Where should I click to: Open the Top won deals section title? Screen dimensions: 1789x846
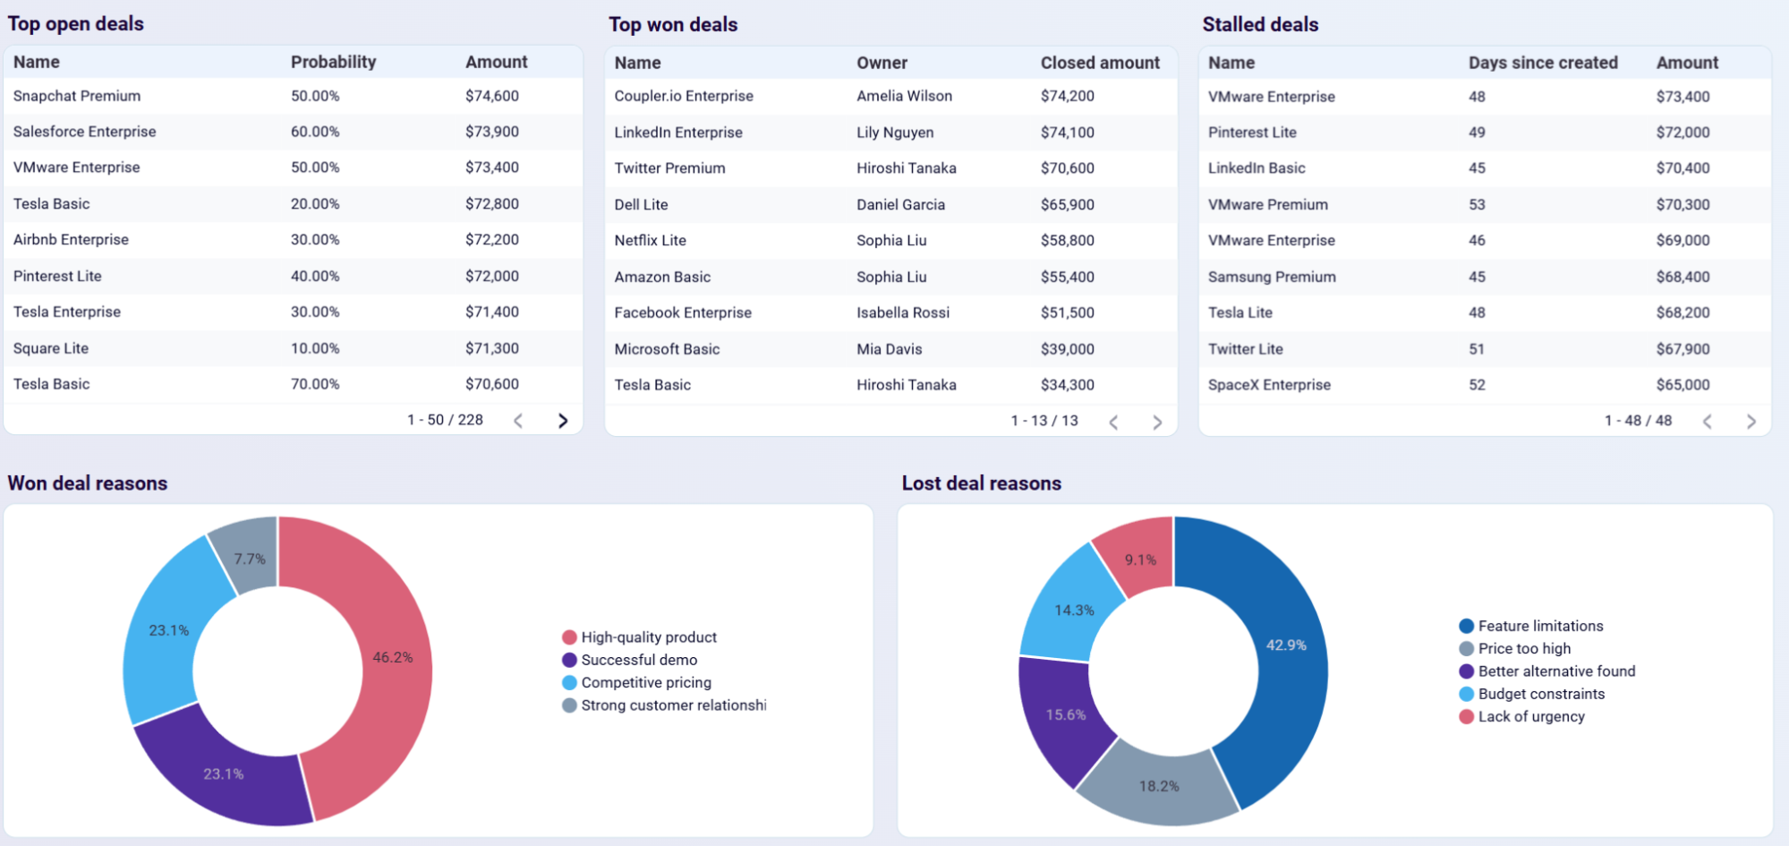pyautogui.click(x=673, y=24)
